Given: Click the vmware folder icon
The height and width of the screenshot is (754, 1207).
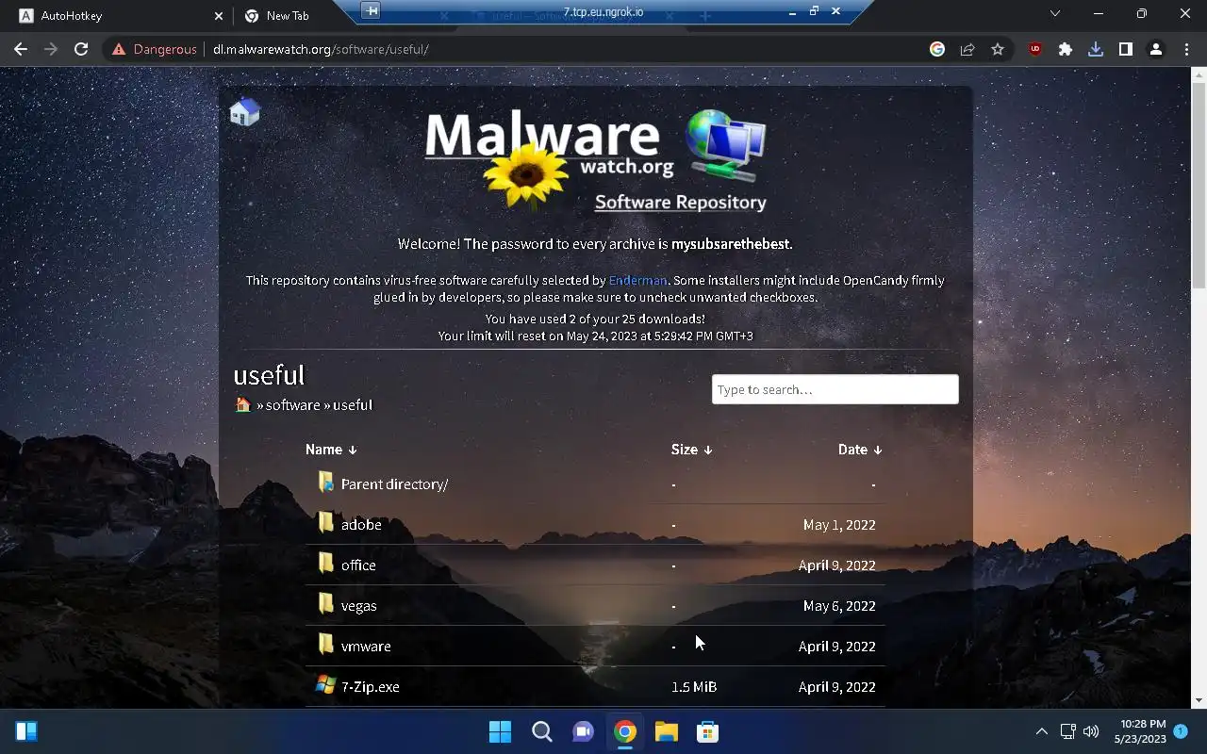Looking at the screenshot, I should tap(325, 645).
